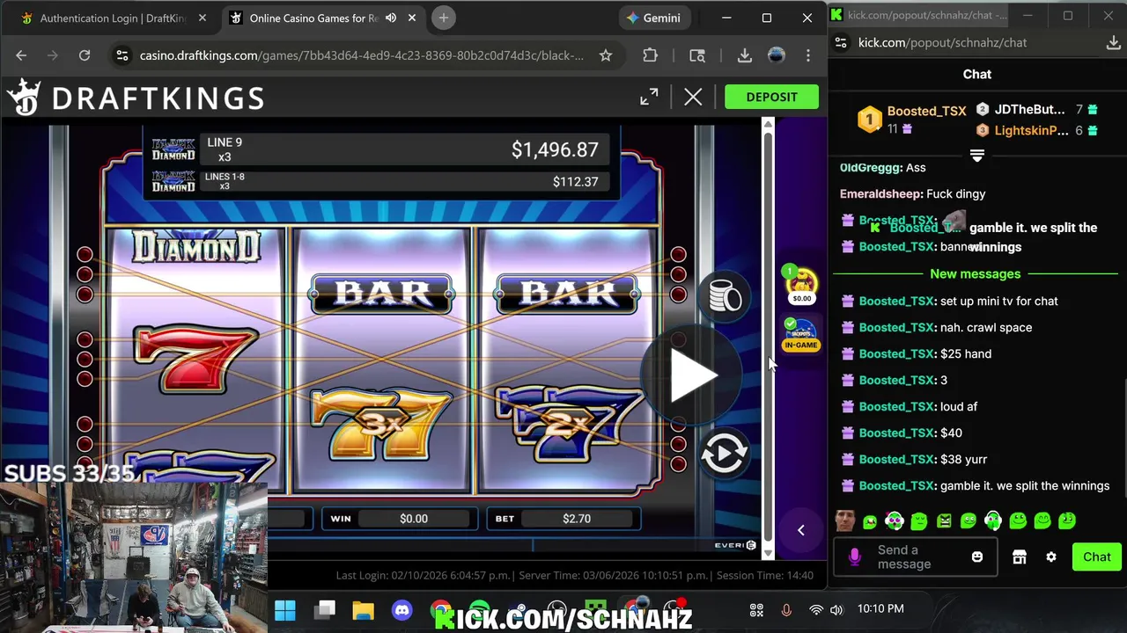Click the game's vertical scrollbar
The height and width of the screenshot is (633, 1127).
point(768,338)
